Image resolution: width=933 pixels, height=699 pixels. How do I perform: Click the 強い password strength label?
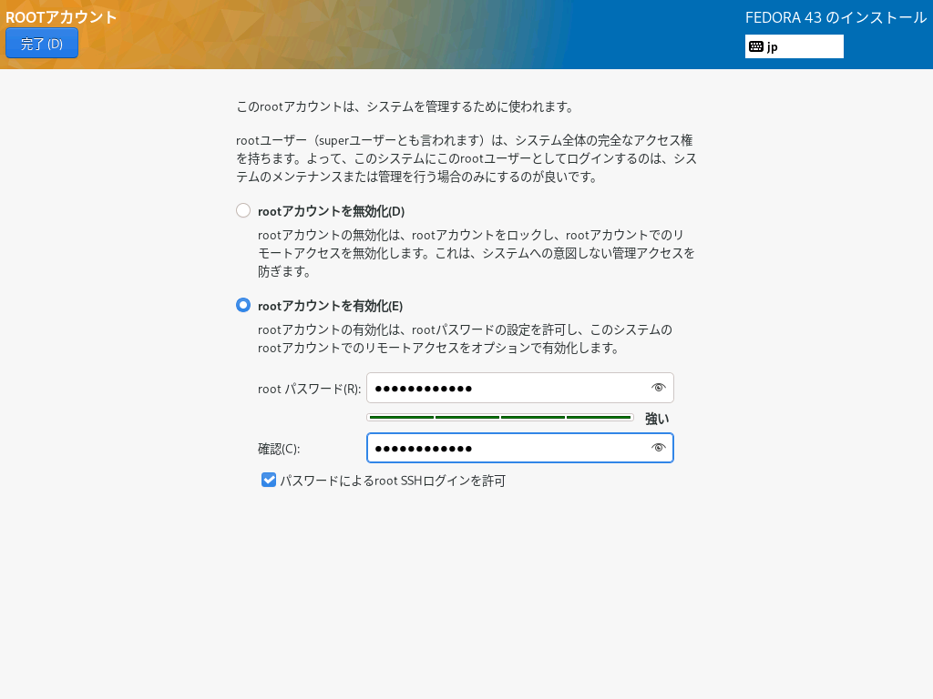pos(657,419)
